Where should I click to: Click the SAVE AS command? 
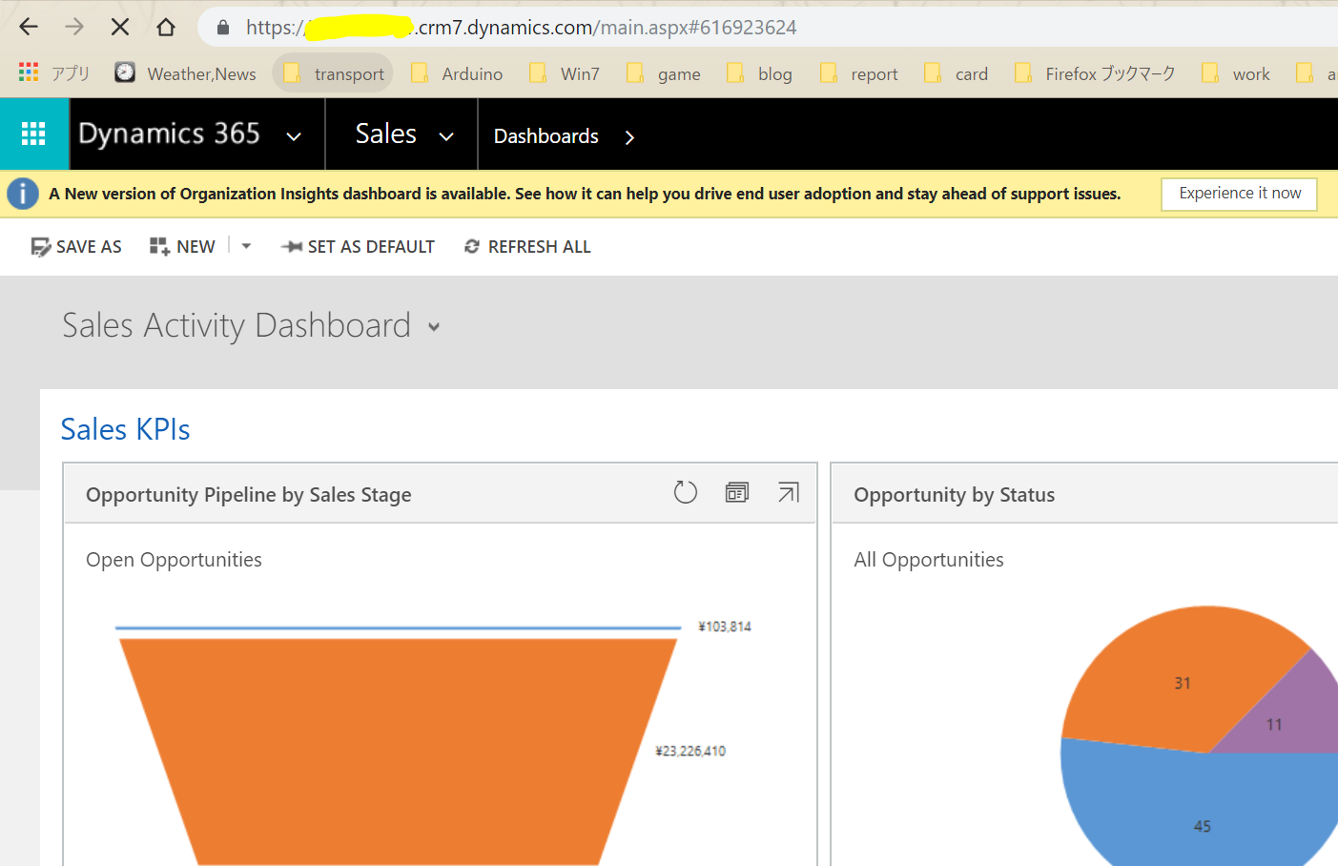75,246
